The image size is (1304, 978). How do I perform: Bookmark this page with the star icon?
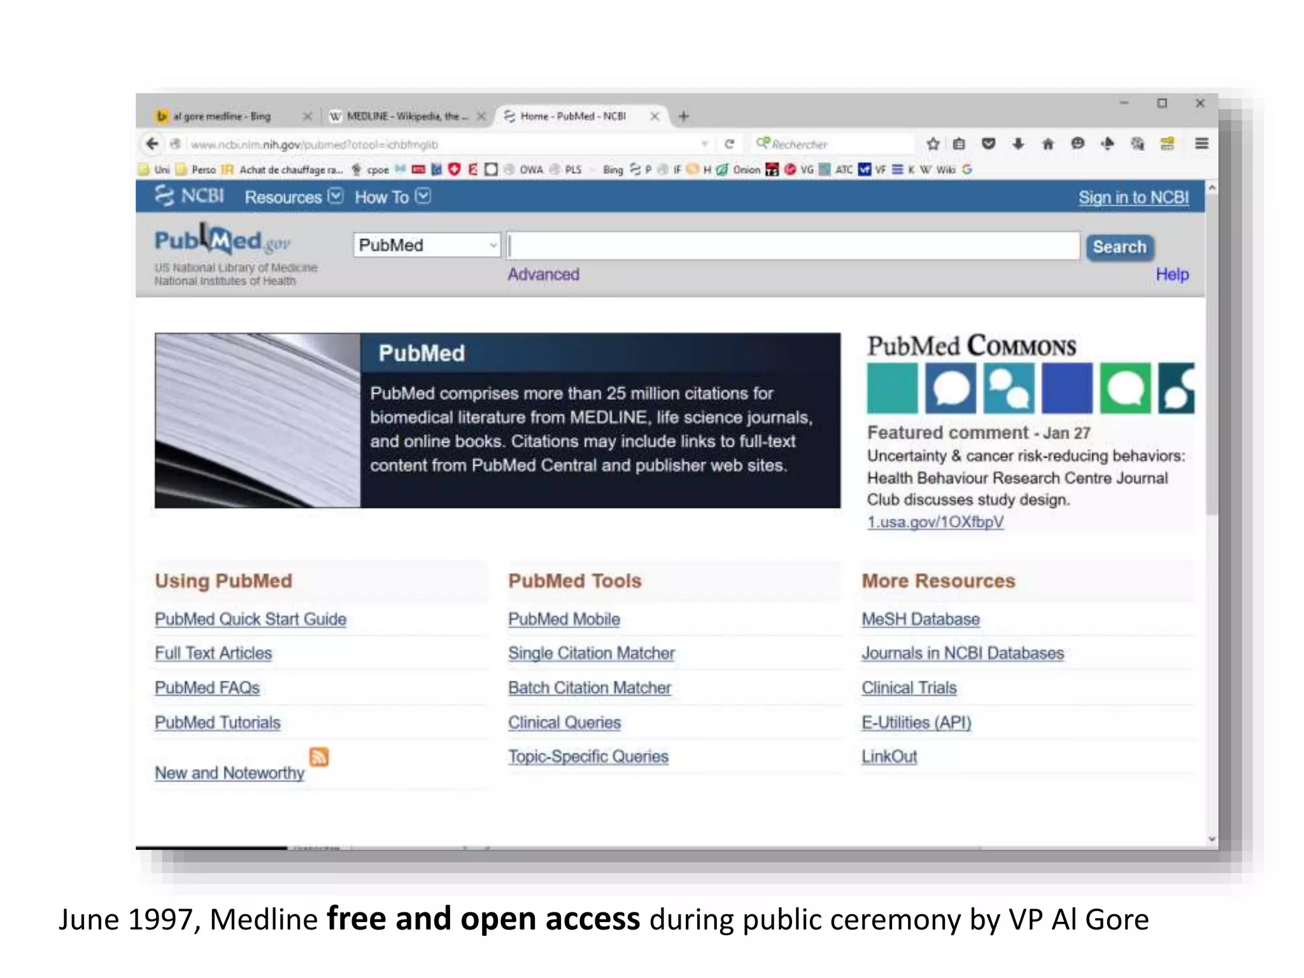[933, 144]
